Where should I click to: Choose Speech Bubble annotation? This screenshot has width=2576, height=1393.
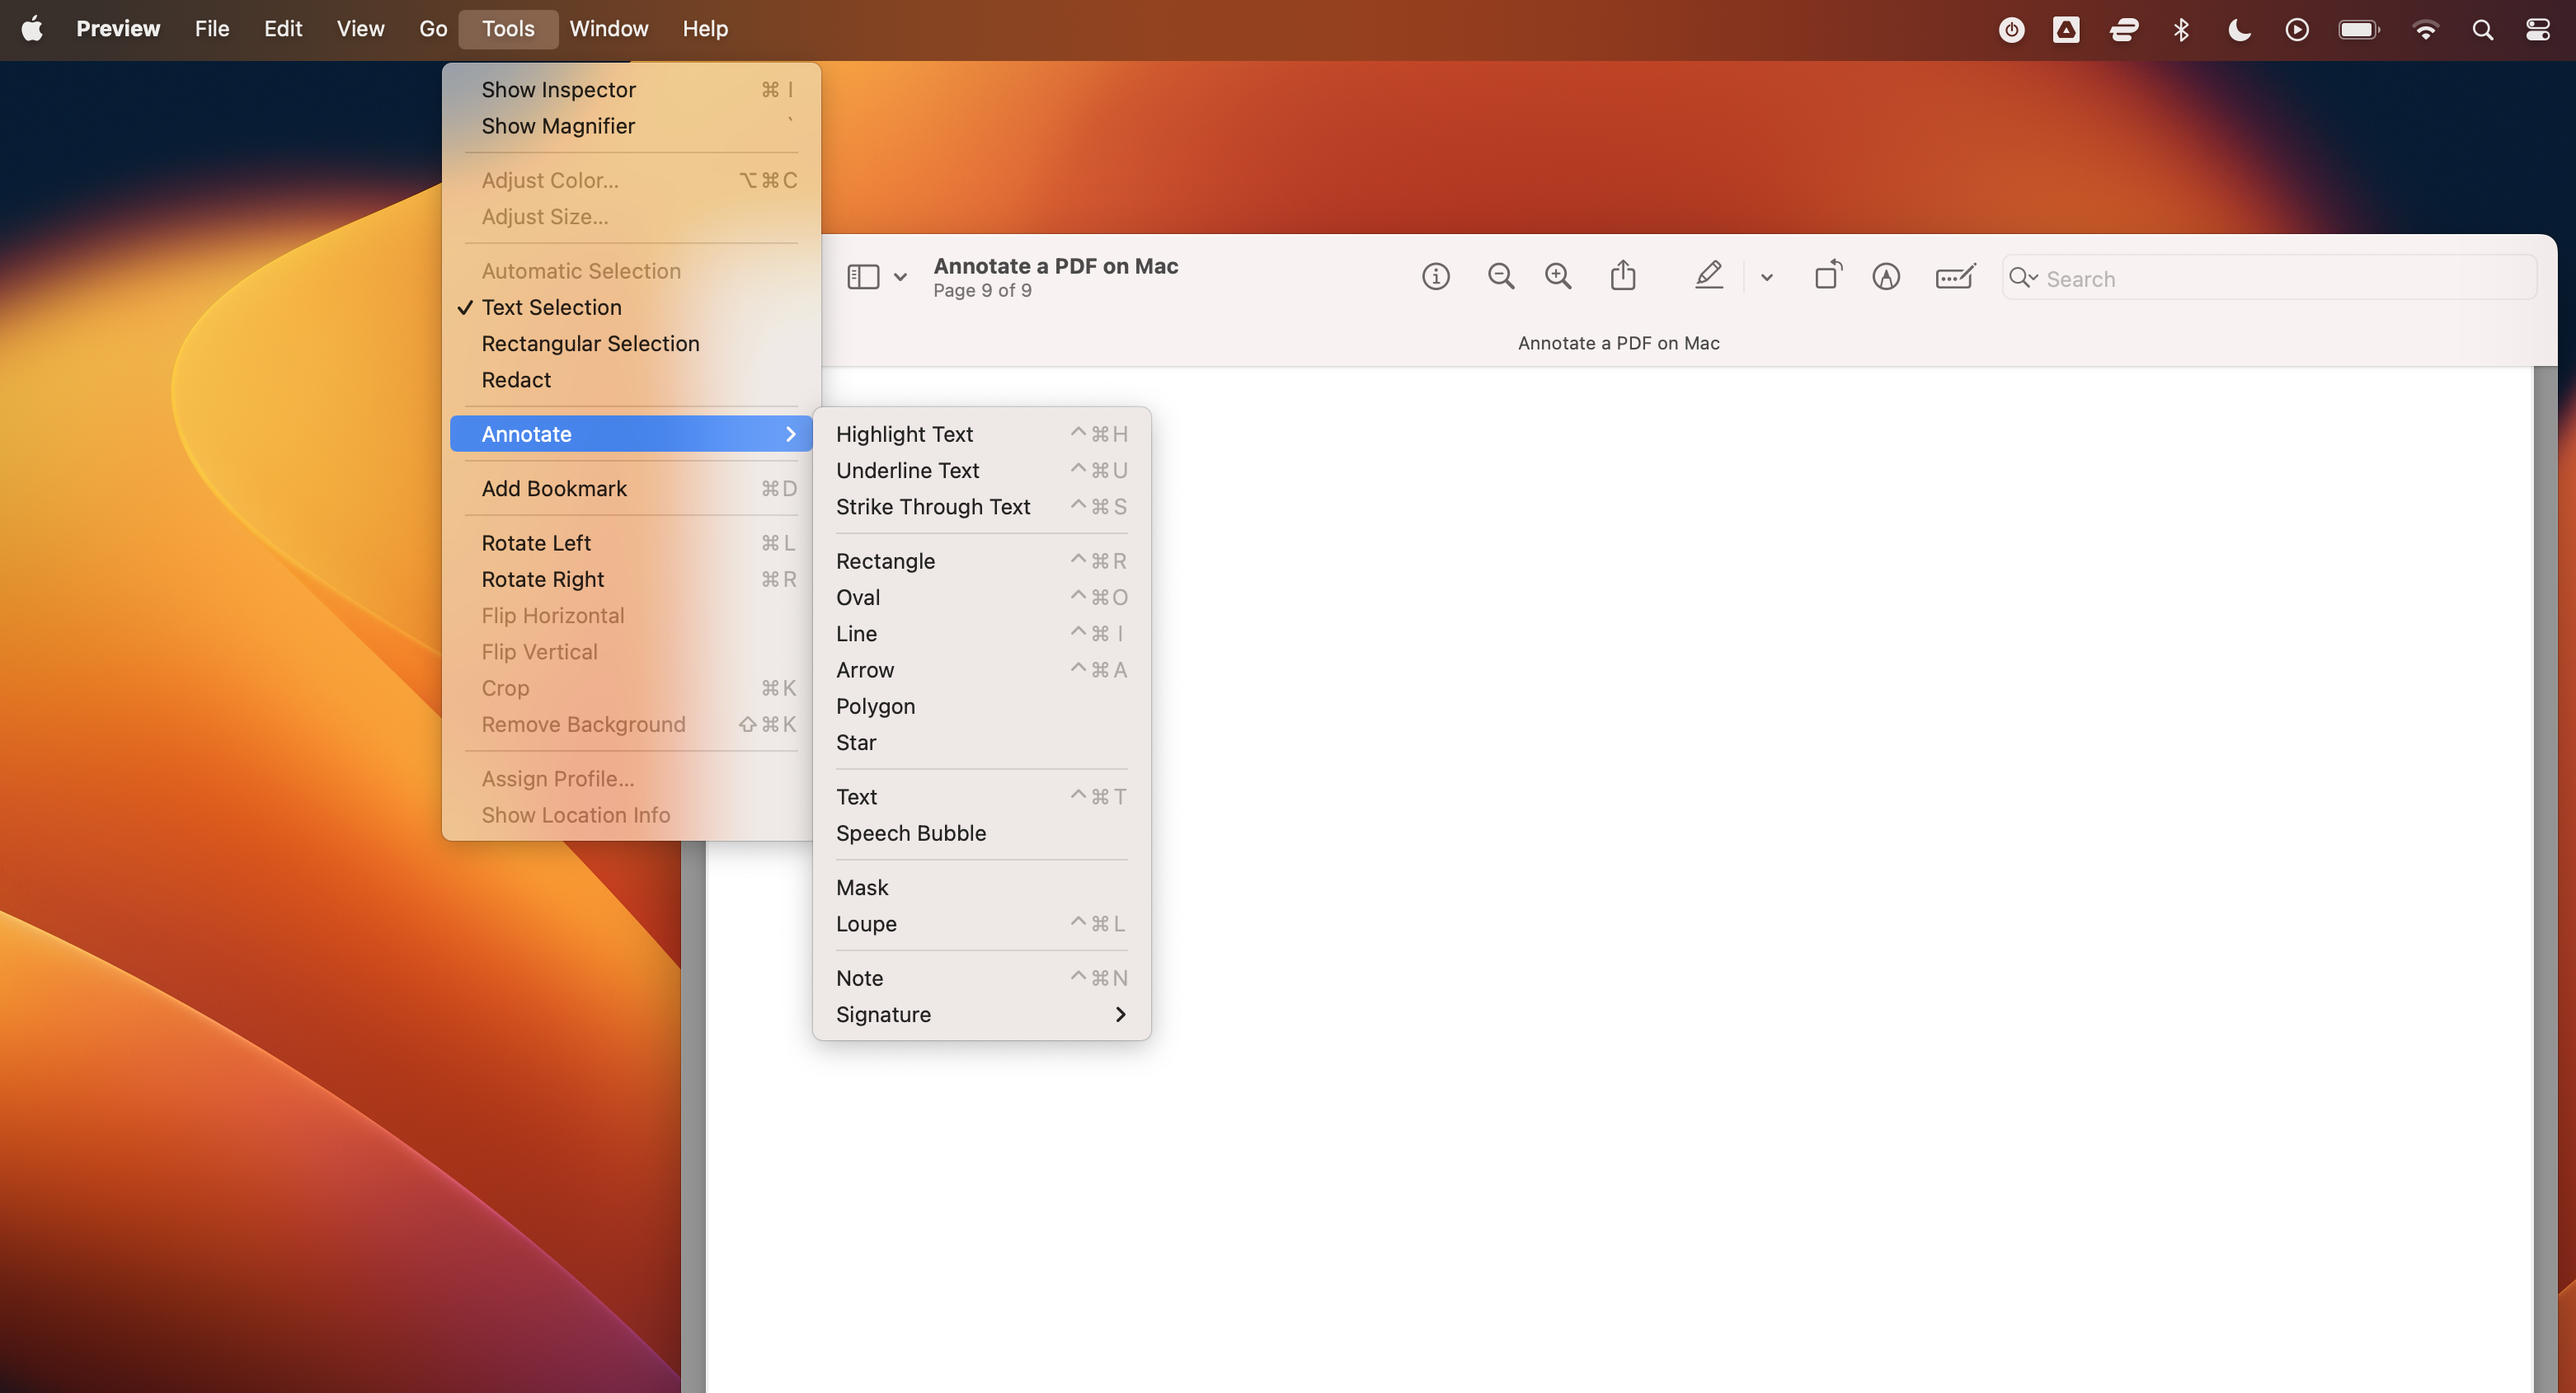tap(911, 833)
